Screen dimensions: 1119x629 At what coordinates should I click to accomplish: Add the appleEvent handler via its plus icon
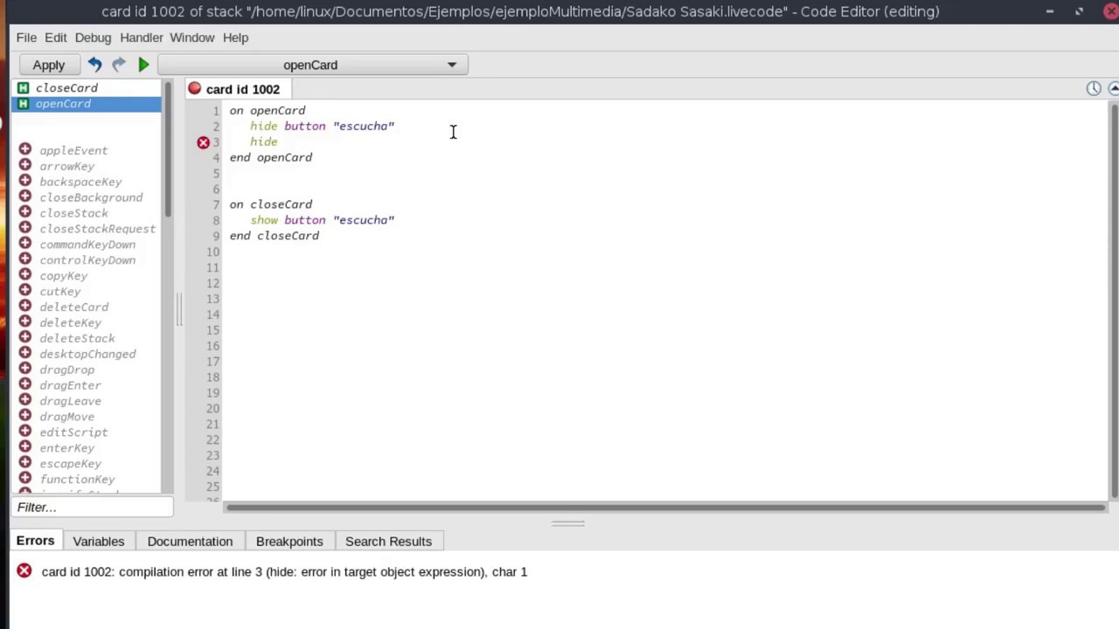tap(25, 149)
